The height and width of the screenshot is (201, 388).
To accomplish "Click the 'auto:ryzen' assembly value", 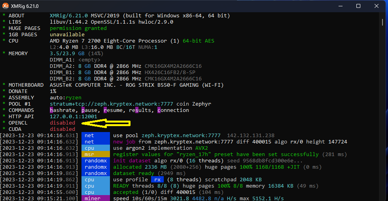I will pyautogui.click(x=66, y=98).
